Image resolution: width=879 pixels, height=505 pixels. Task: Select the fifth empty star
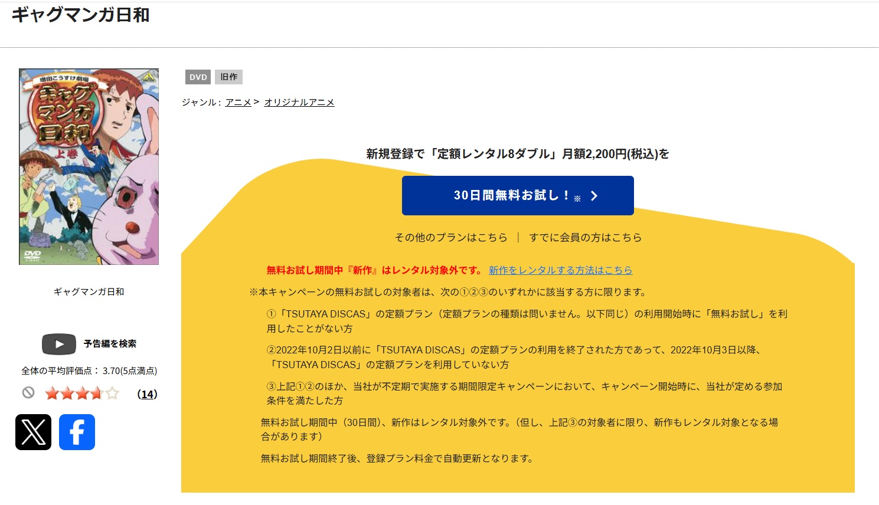(x=112, y=393)
